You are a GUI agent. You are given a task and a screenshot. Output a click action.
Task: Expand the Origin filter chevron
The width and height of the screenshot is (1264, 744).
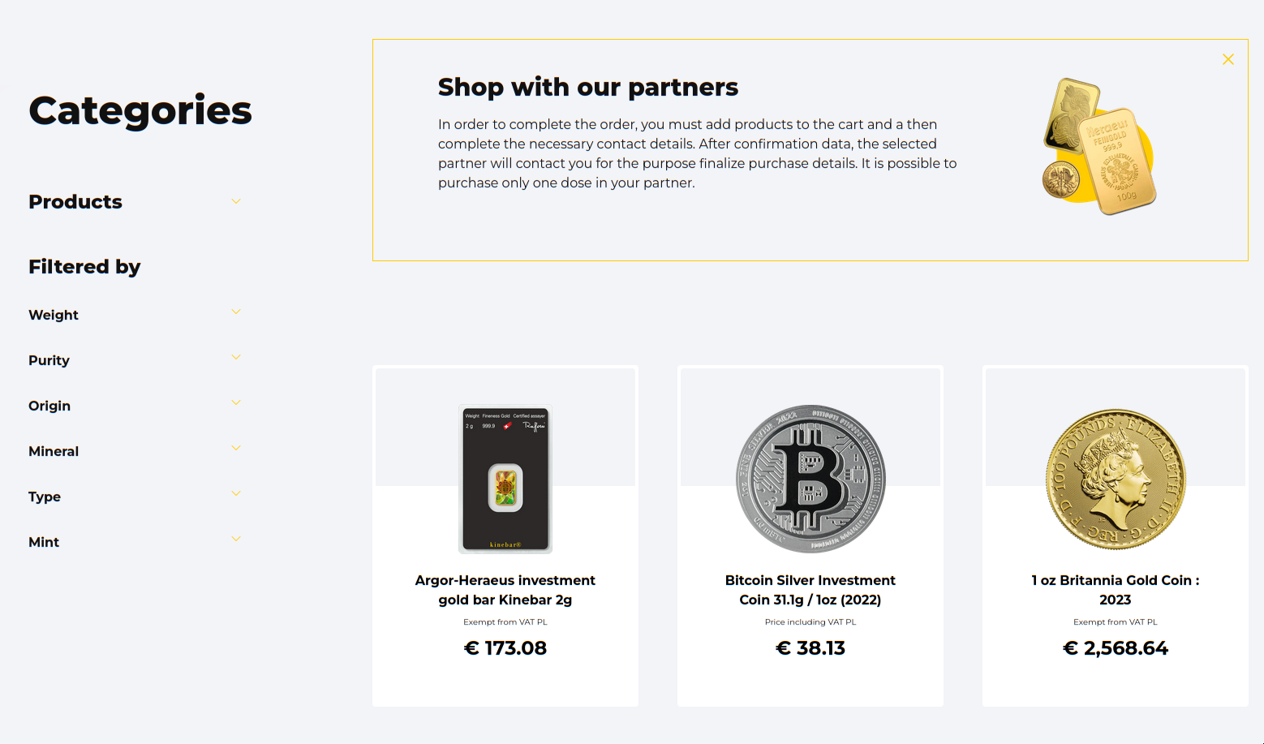[x=236, y=402]
